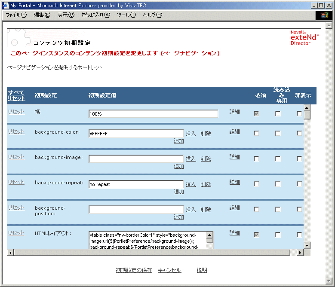The image size is (335, 287).
Task: Click 削除 link for background-repeat
Action: coord(206,184)
